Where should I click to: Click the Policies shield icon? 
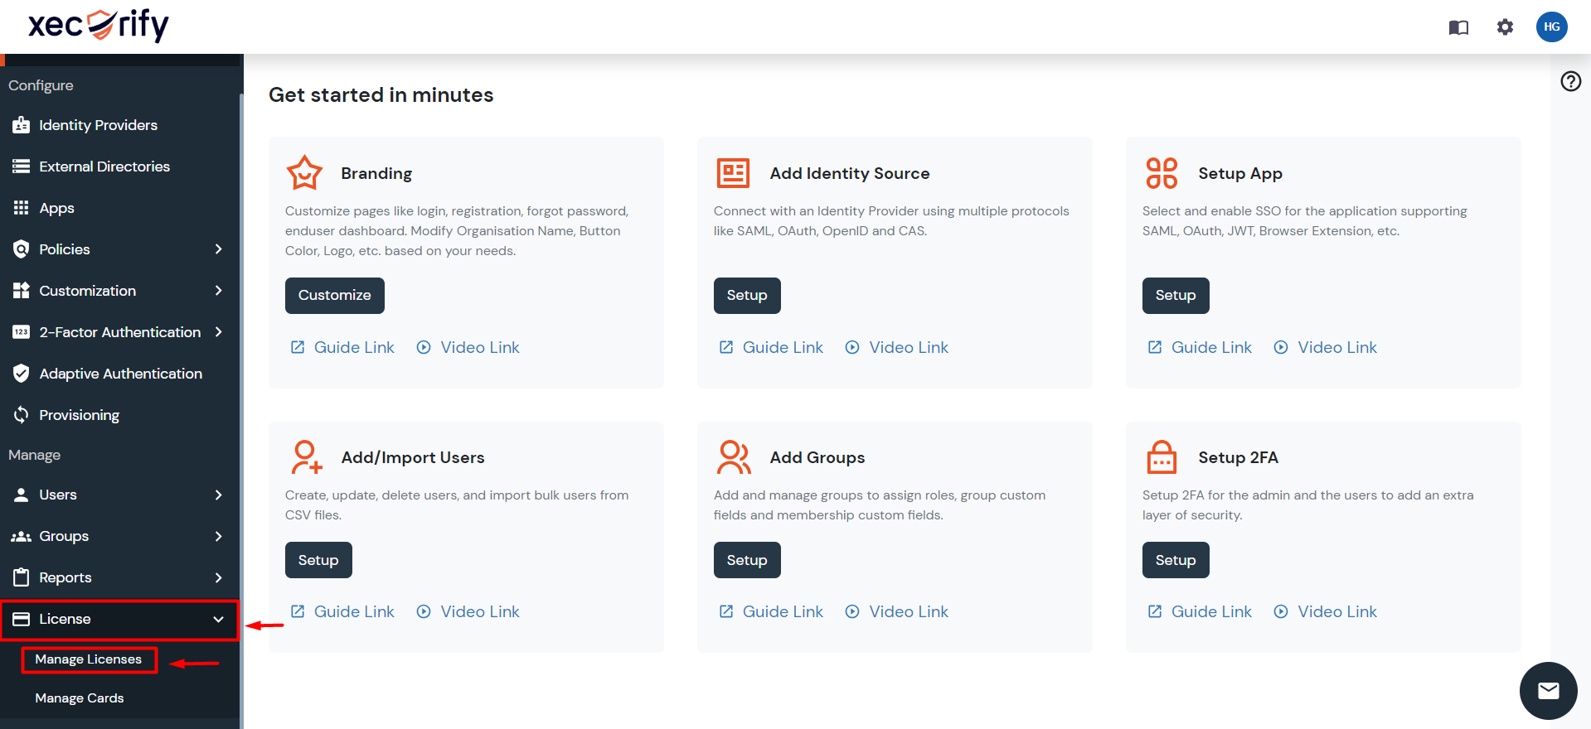point(22,249)
